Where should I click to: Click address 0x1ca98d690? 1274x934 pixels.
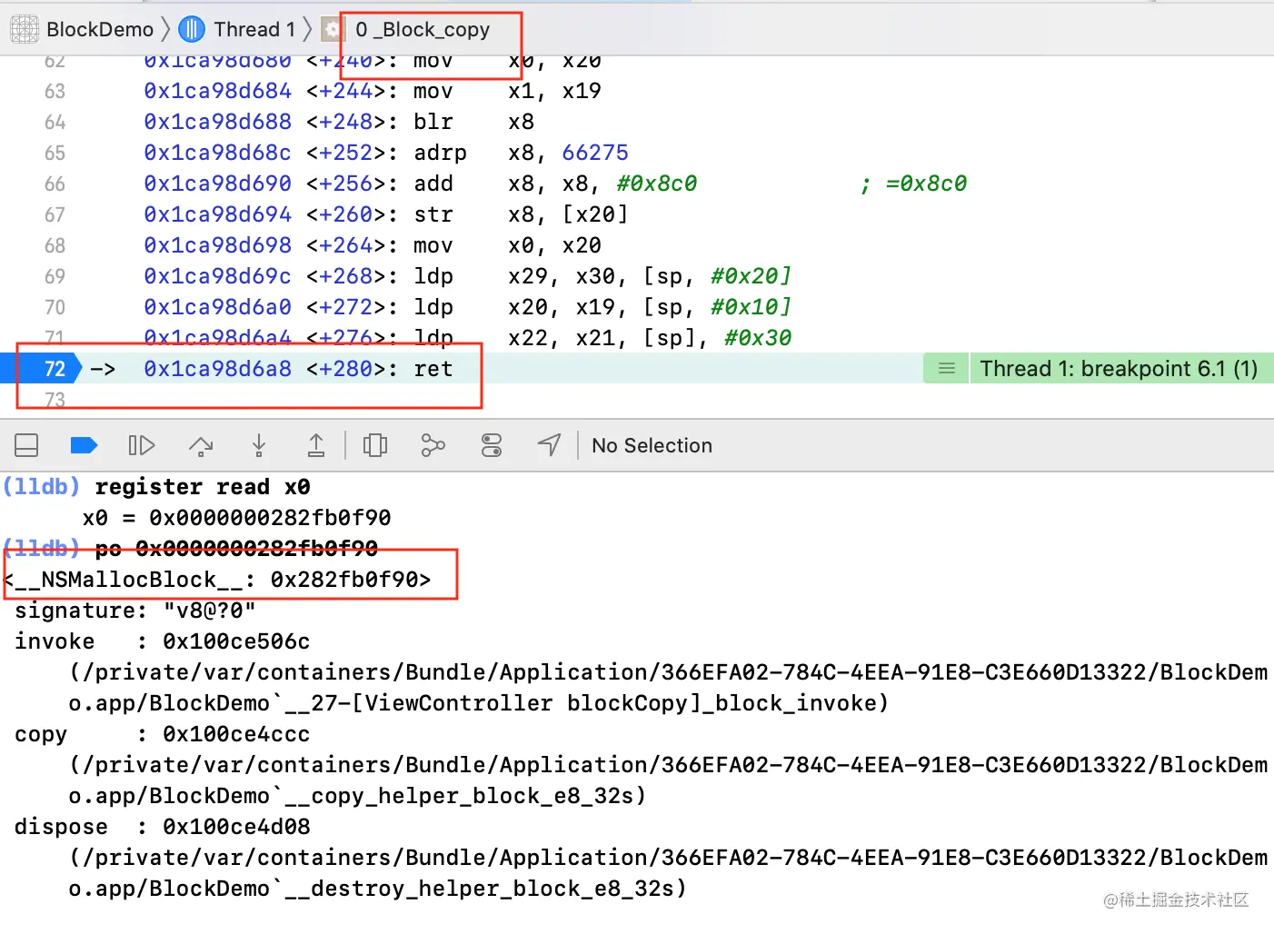(218, 184)
